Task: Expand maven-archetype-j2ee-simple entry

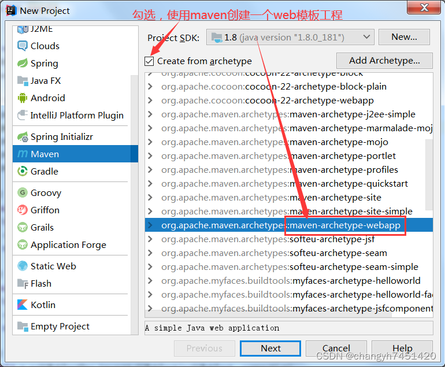Action: 150,114
